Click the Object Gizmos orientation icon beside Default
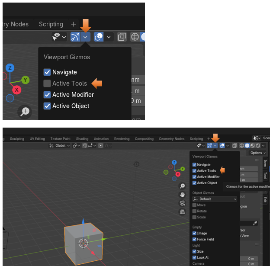Screen dimensions: 270x266 tap(195, 199)
